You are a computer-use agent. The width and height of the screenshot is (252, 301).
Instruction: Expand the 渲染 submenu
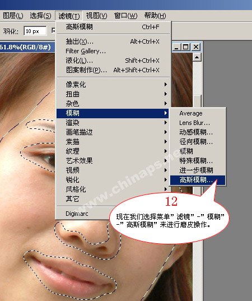point(113,123)
